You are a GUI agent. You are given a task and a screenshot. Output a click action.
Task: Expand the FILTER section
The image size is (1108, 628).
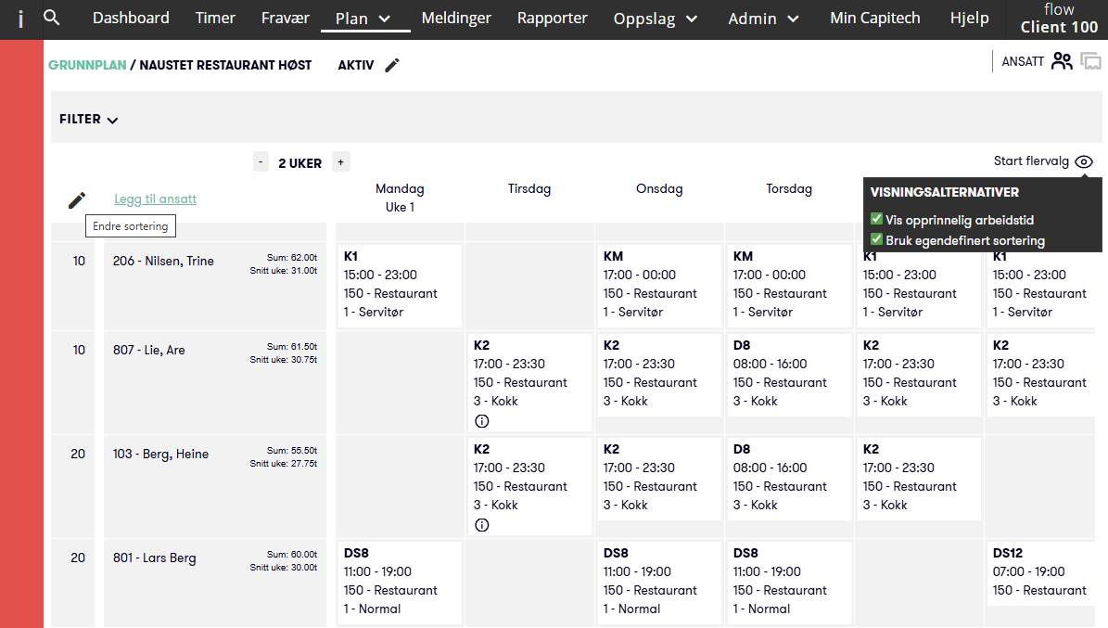pos(89,120)
